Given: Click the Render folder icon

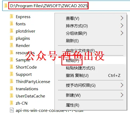Looking at the screenshot, I should click(12, 45).
